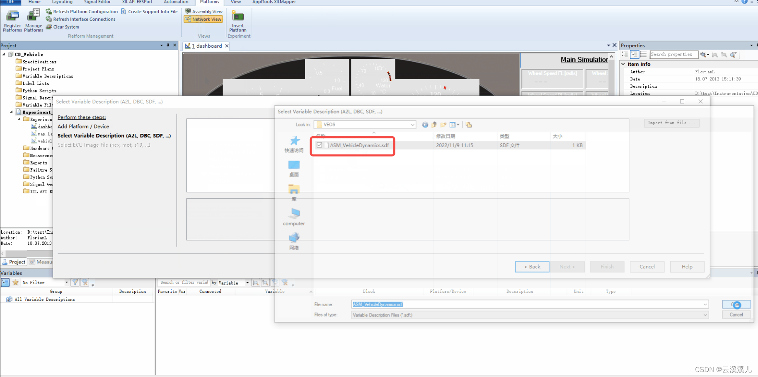Click favorites star in Variables pane
Viewport: 758px width, 377px height.
tap(15, 283)
